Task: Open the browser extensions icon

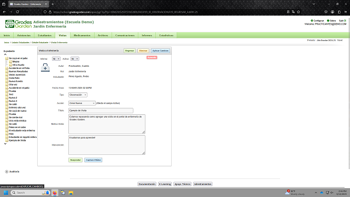Action: (x=339, y=12)
